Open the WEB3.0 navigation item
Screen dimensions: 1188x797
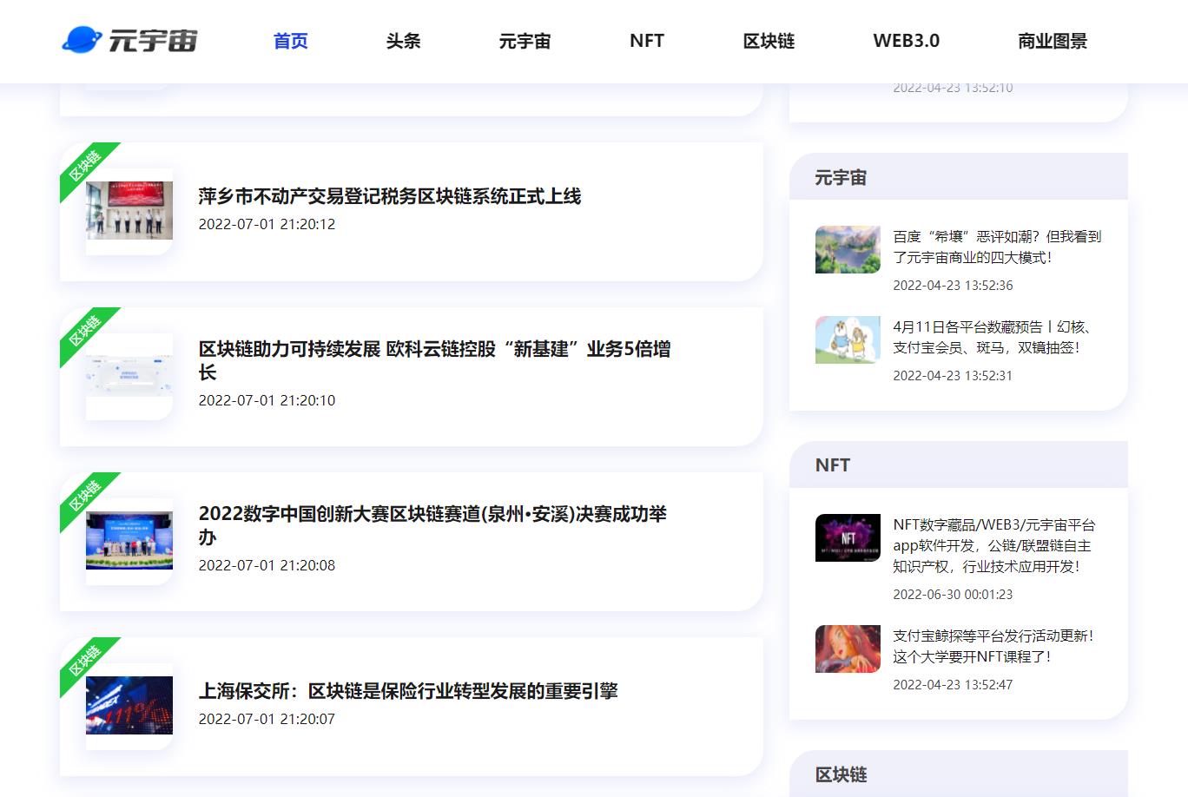906,41
